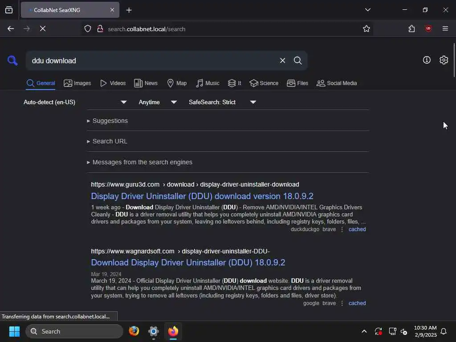This screenshot has width=456, height=342.
Task: Submit search with the magnifier button
Action: (x=297, y=61)
